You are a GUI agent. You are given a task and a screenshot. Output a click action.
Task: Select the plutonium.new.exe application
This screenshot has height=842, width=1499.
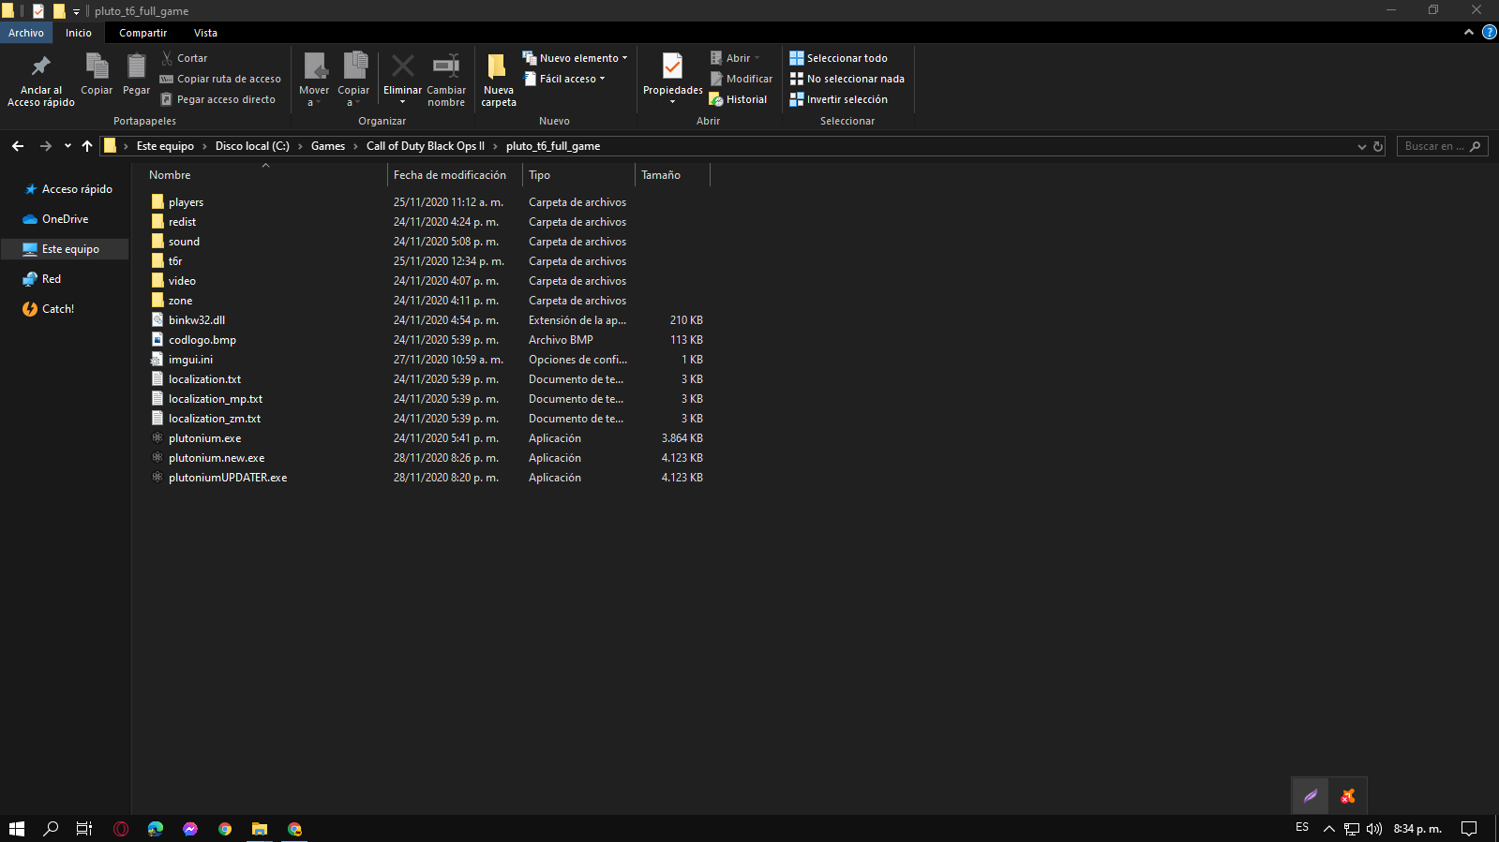point(217,458)
